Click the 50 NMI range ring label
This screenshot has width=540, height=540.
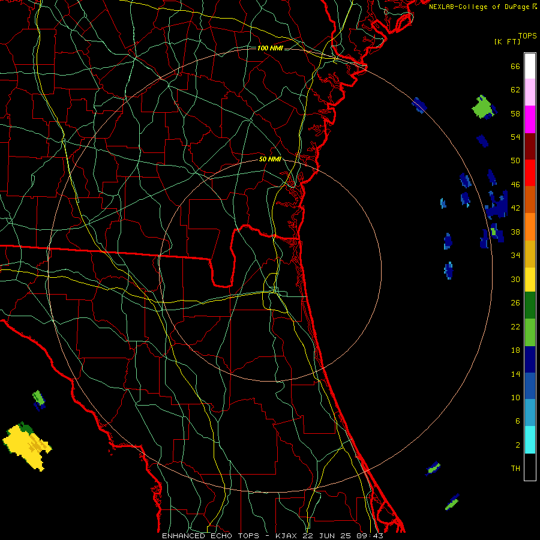pyautogui.click(x=270, y=159)
